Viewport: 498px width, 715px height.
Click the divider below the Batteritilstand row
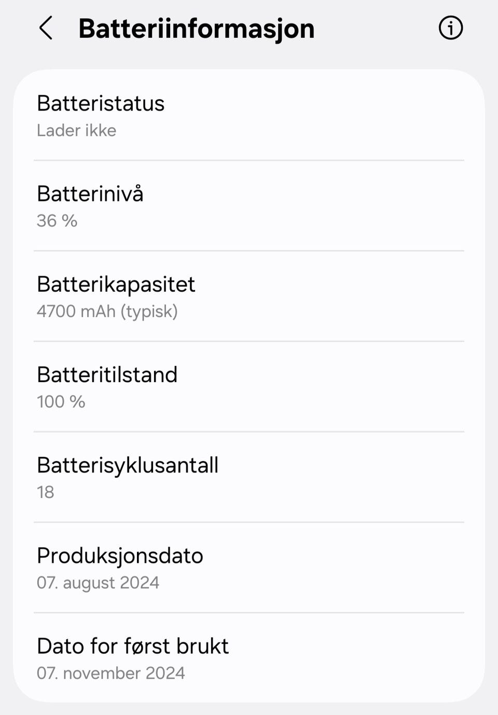point(249,431)
